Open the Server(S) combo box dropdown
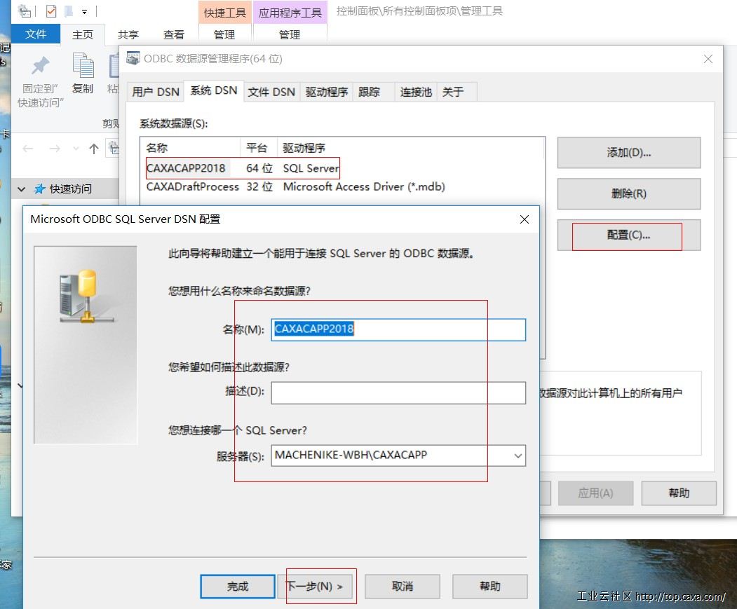Viewport: 737px width, 609px height. click(x=518, y=456)
